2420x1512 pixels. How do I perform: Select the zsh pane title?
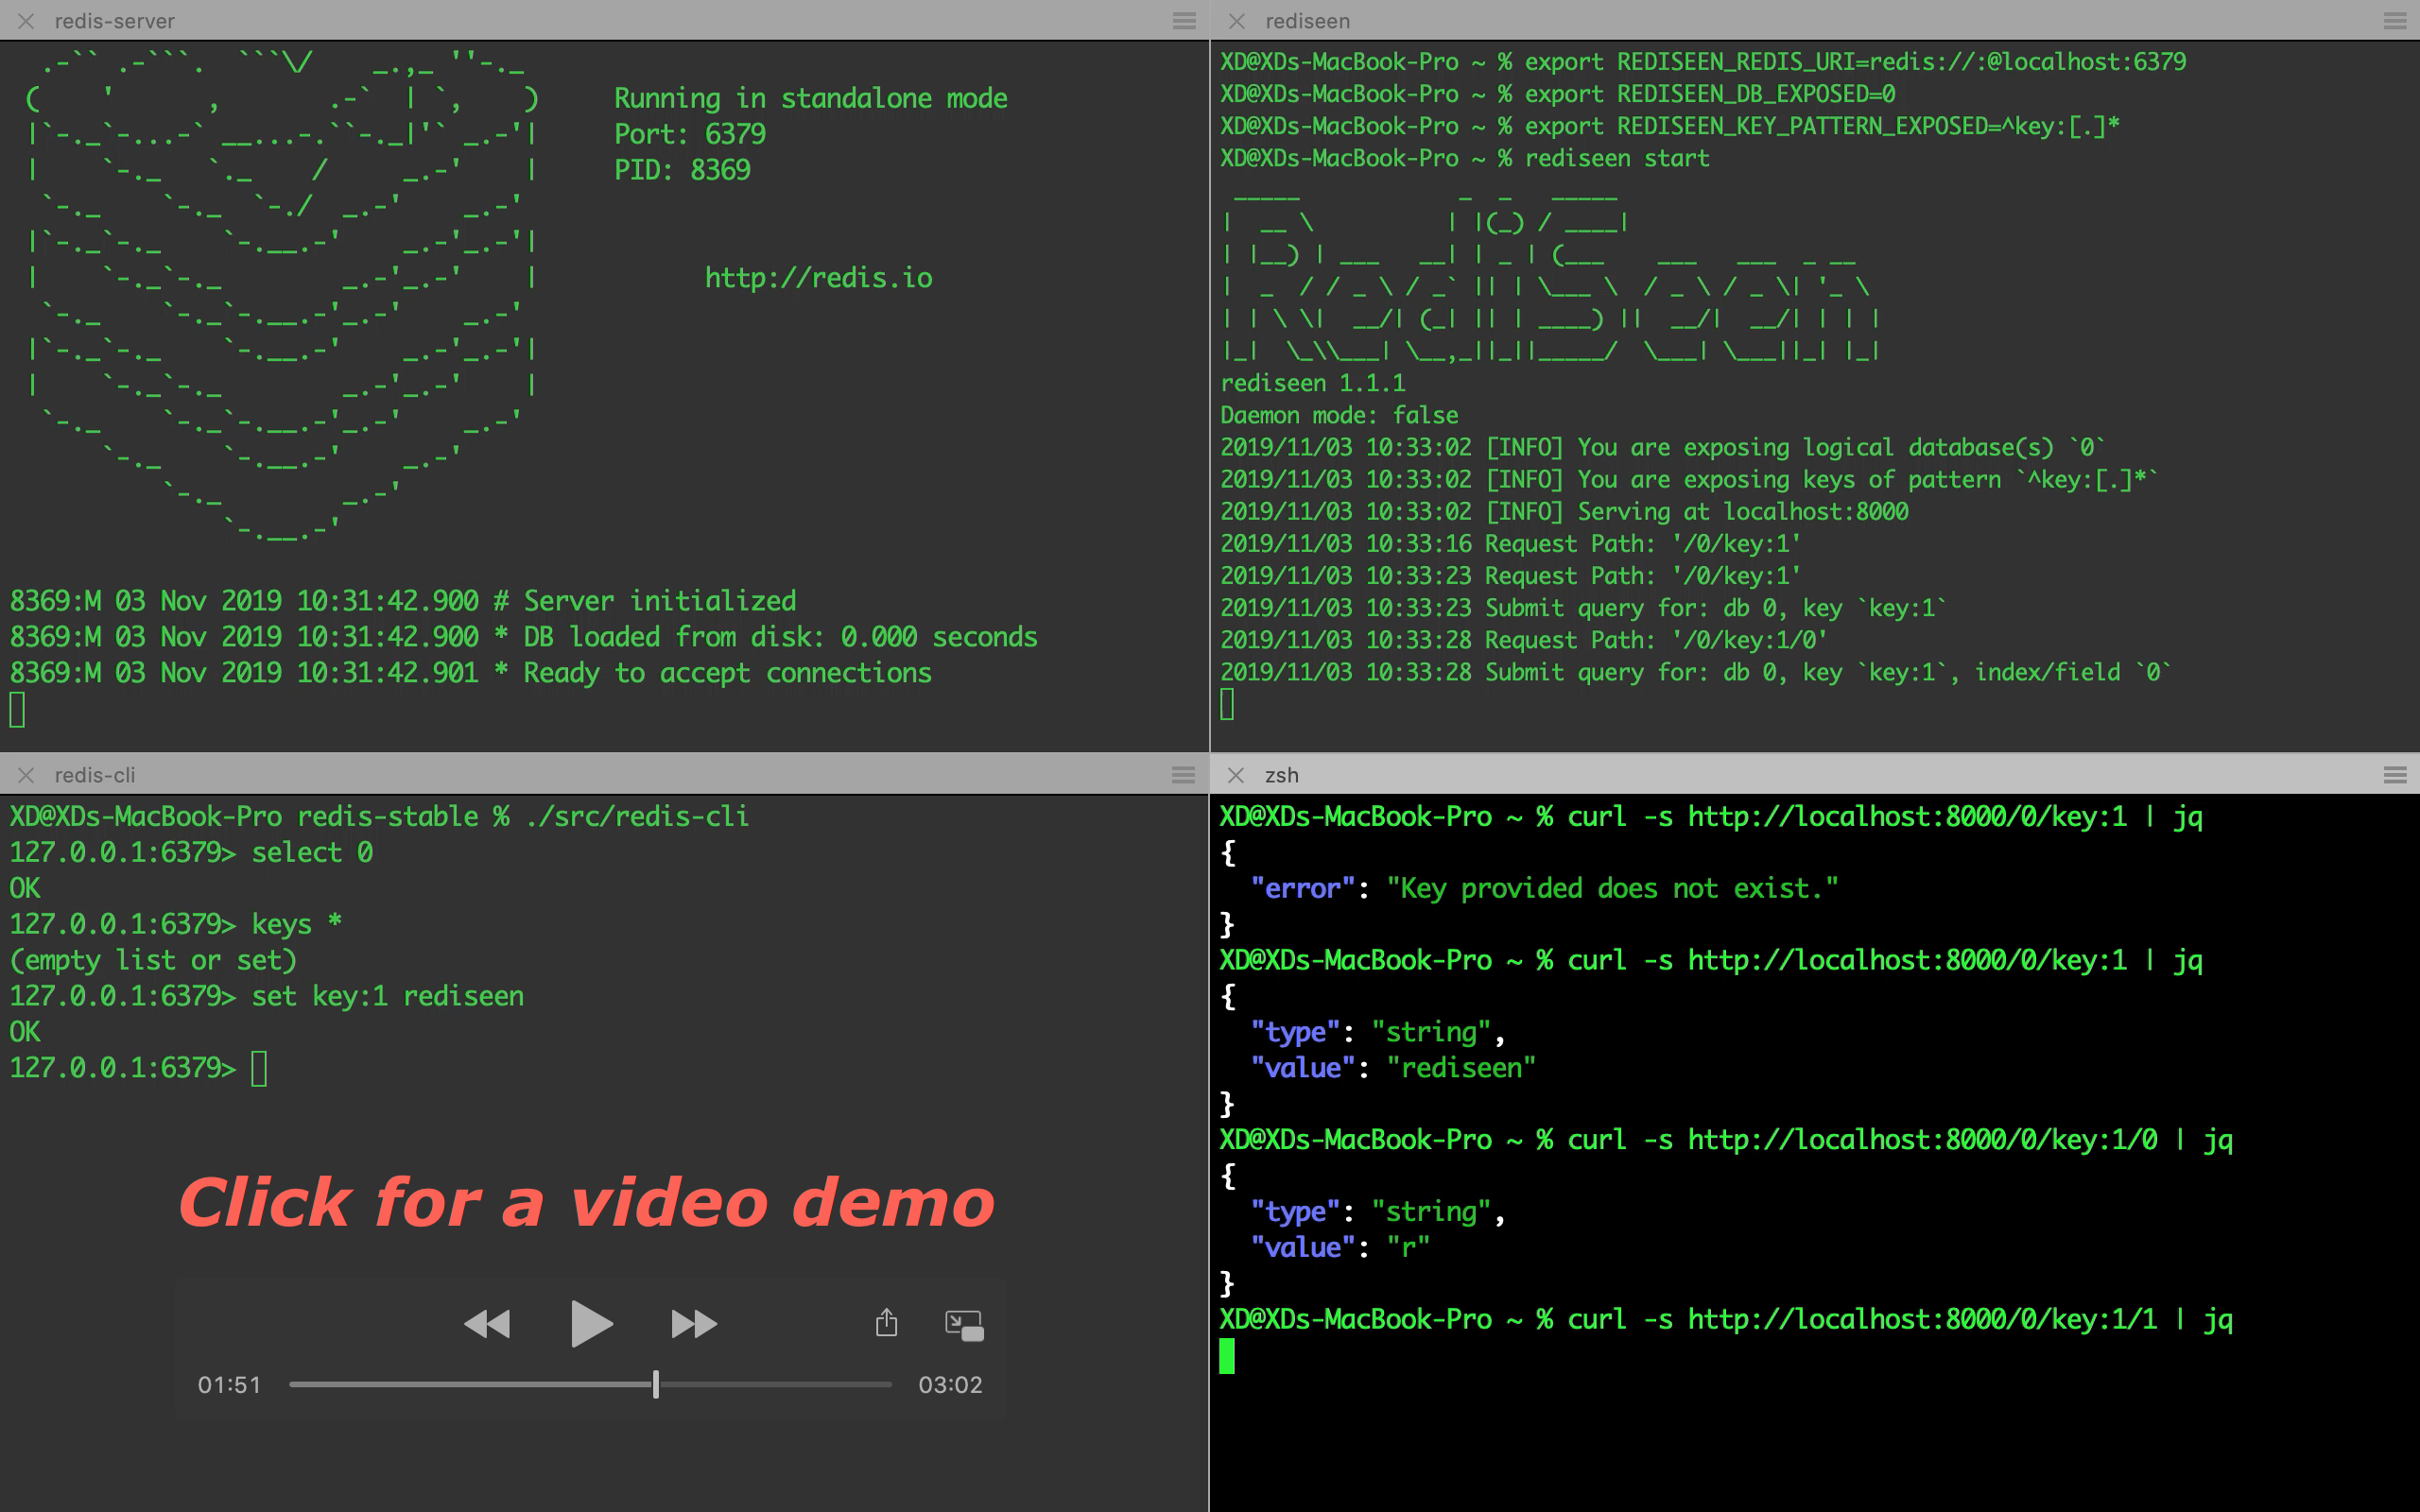coord(1281,775)
